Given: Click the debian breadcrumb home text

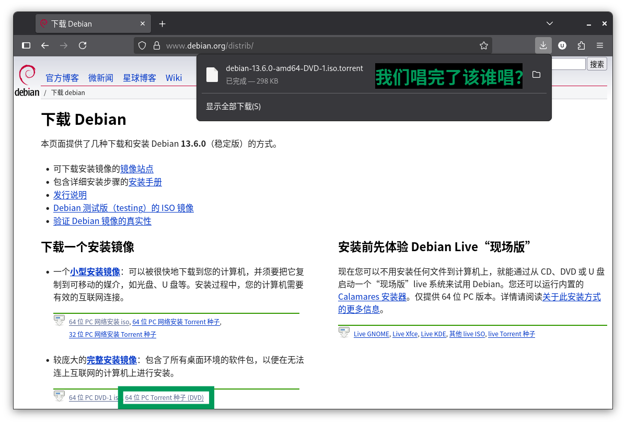Looking at the screenshot, I should click(27, 92).
